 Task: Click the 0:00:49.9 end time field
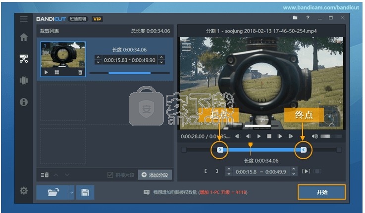(276, 172)
